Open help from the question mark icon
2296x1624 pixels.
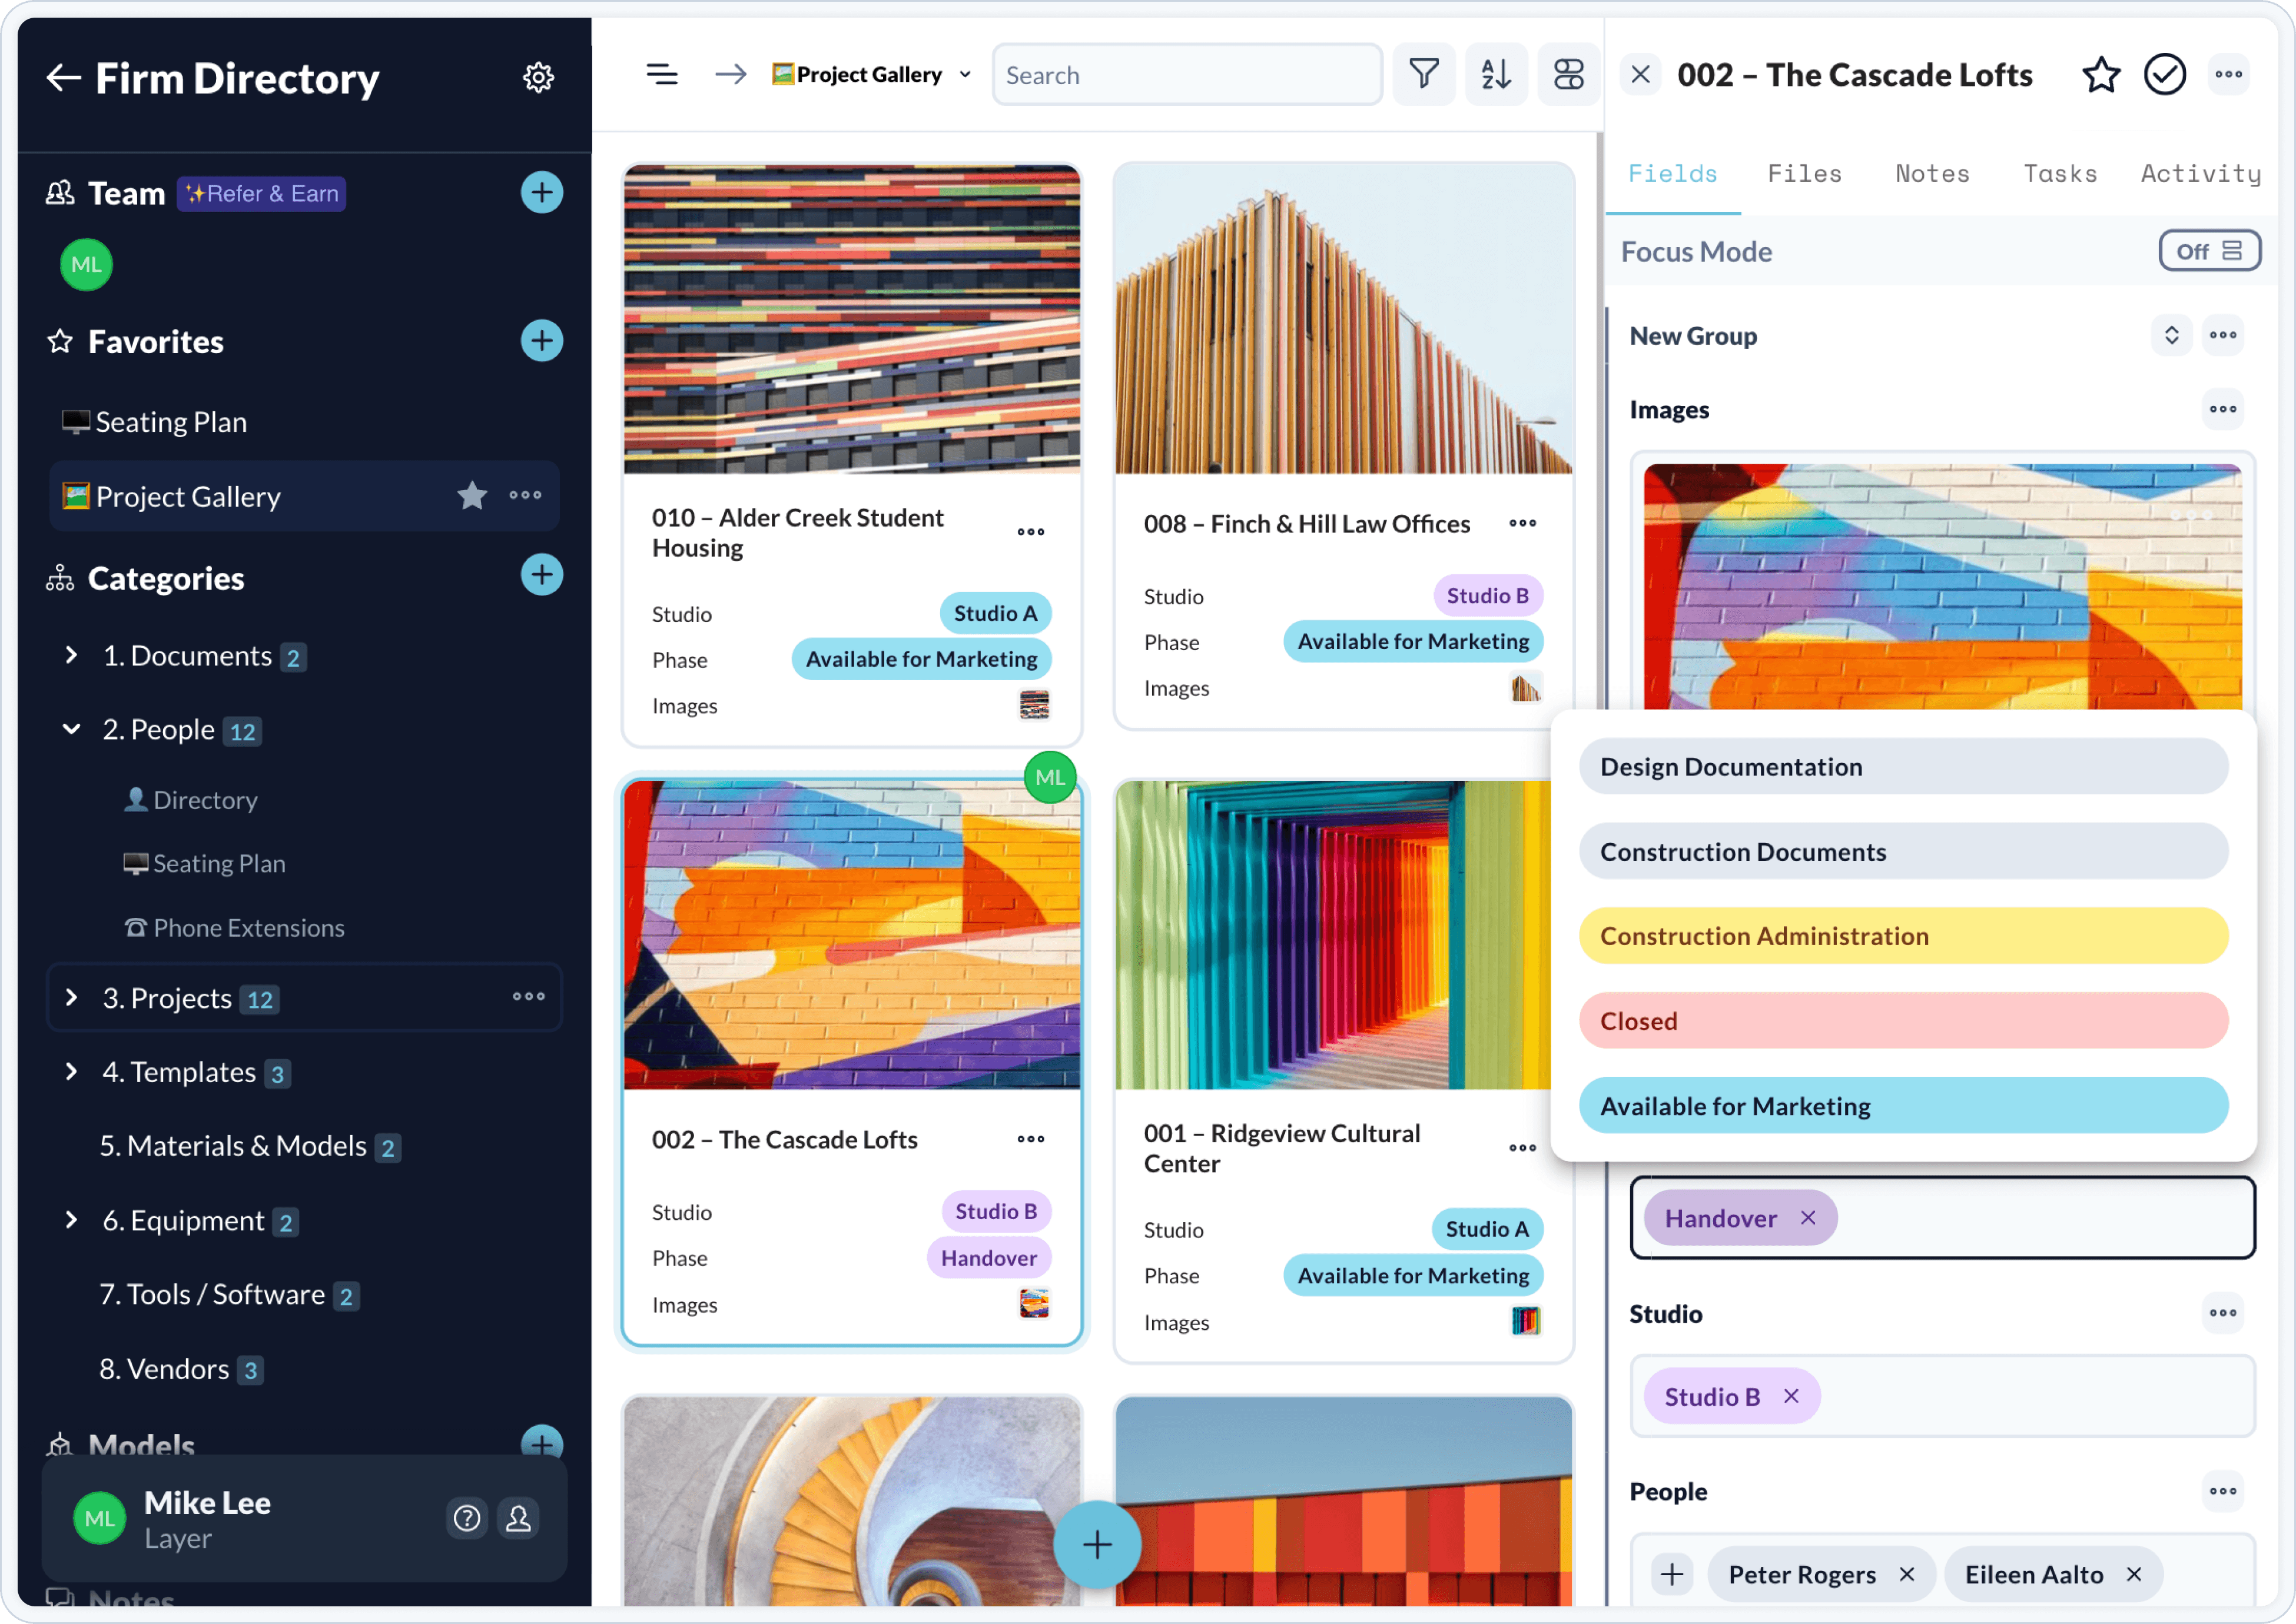point(466,1518)
